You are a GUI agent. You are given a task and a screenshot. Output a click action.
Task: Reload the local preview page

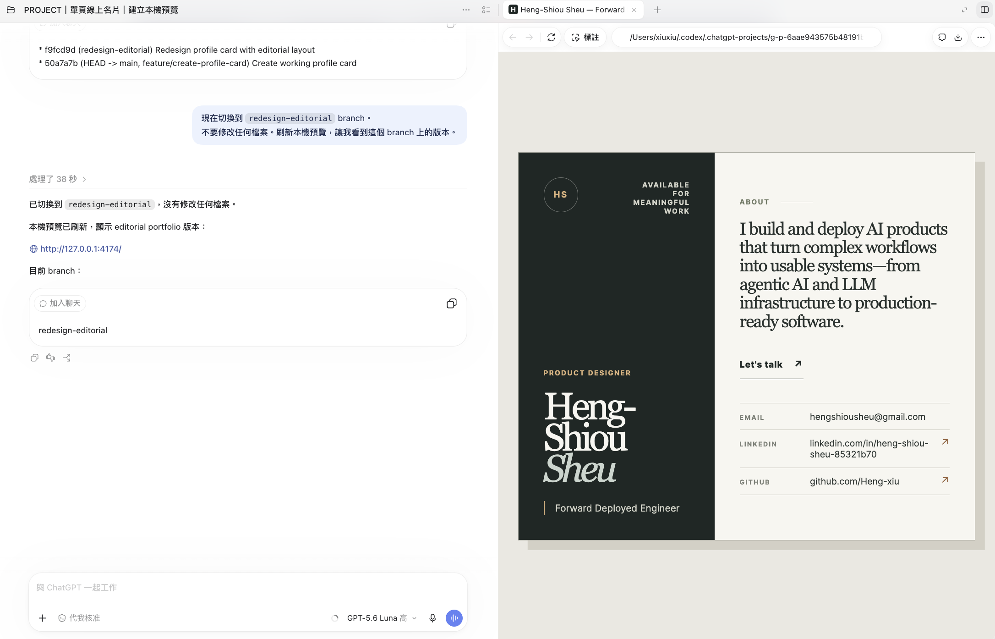tap(551, 37)
